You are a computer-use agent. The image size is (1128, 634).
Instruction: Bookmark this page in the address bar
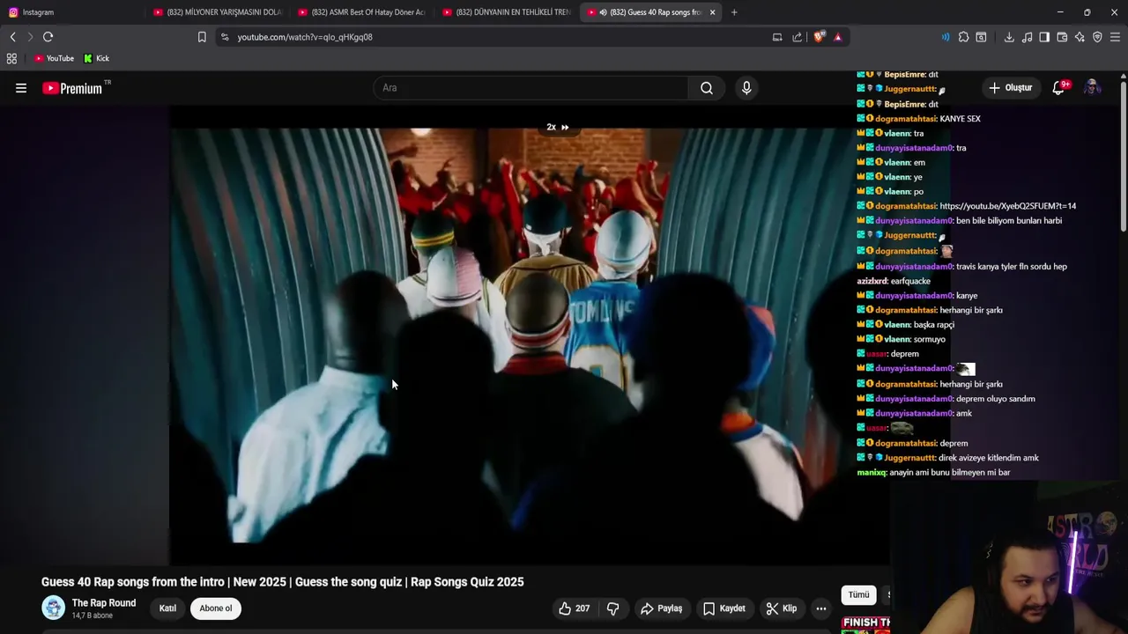[x=202, y=37]
